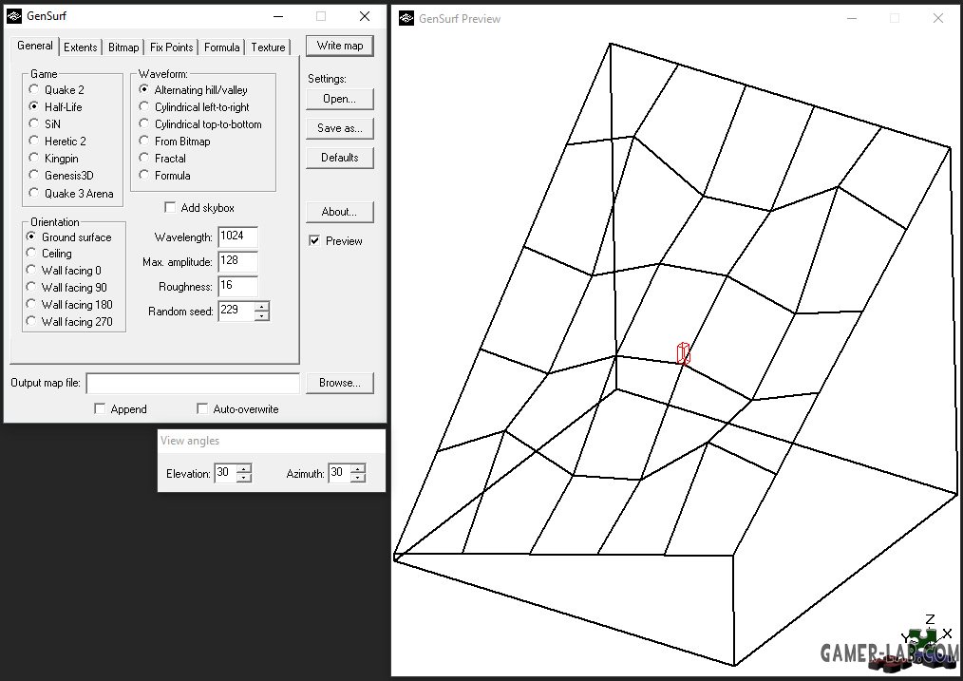Click the Write map button
This screenshot has height=681, width=963.
[x=340, y=46]
